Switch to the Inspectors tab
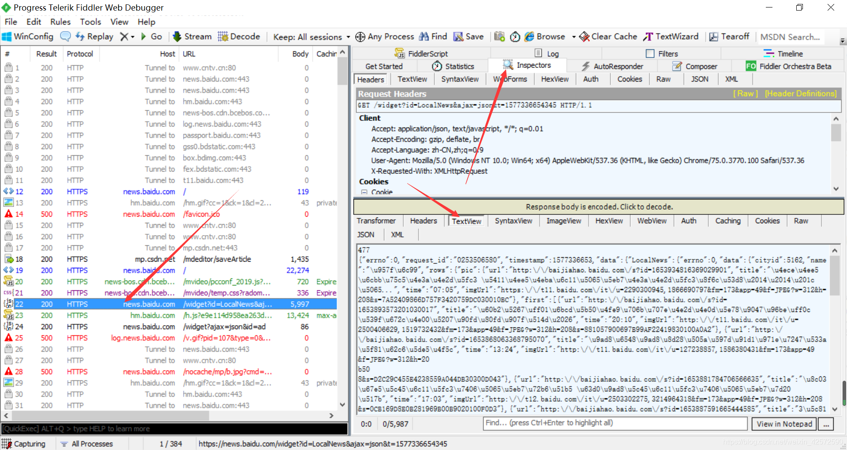 tap(528, 65)
